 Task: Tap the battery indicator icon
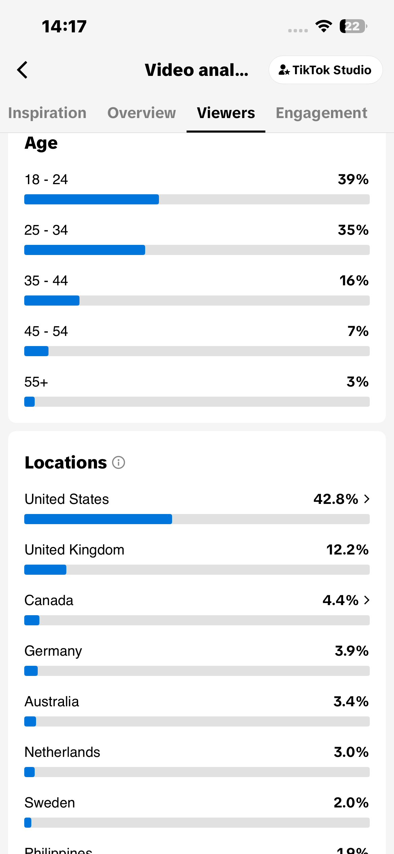point(353,26)
